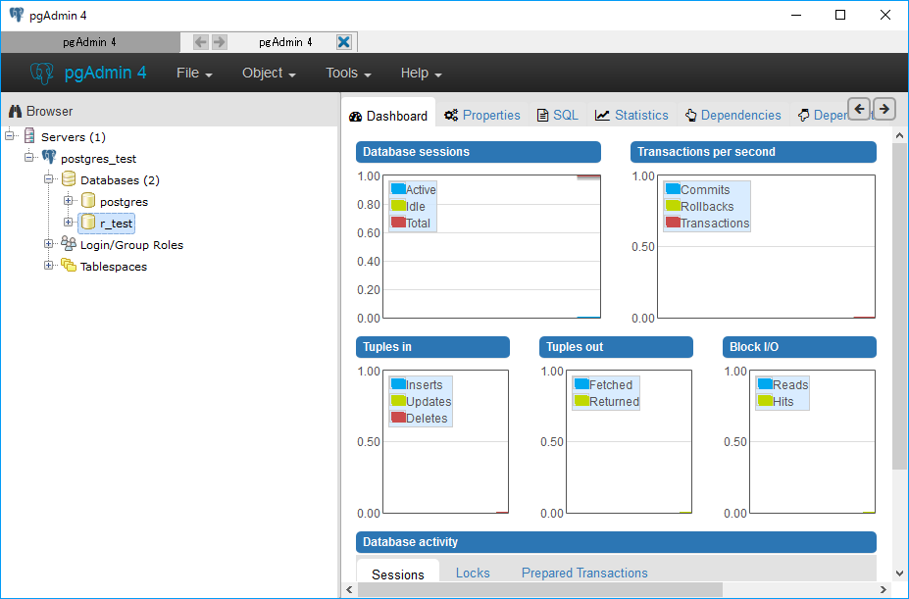Click the Inserts legend swatch
The width and height of the screenshot is (909, 599).
398,384
